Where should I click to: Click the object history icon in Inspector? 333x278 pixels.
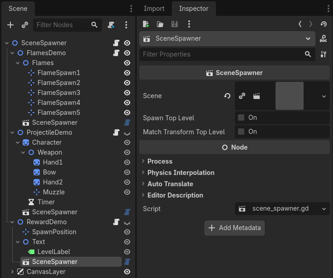(323, 24)
